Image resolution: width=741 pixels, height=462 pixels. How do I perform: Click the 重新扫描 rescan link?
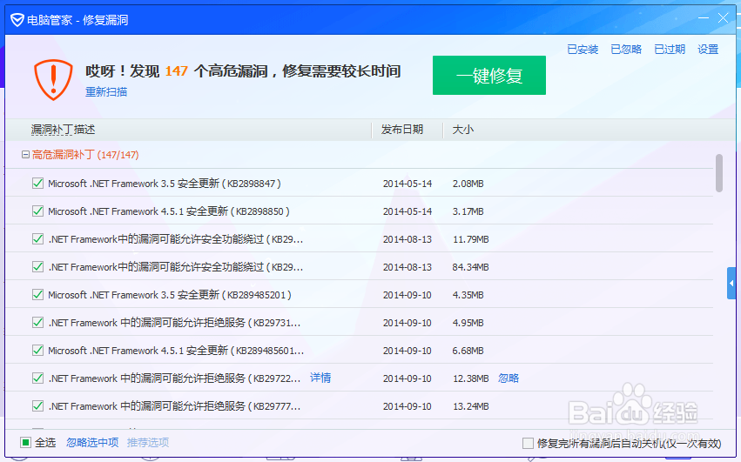click(x=106, y=91)
